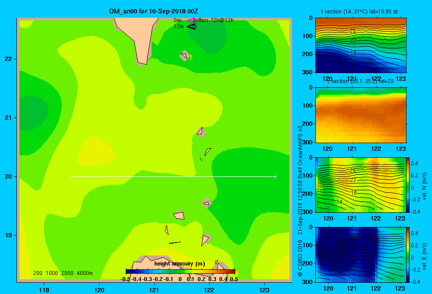Click depth label 300 on the salinity section
432x294 pixels.
click(308, 142)
